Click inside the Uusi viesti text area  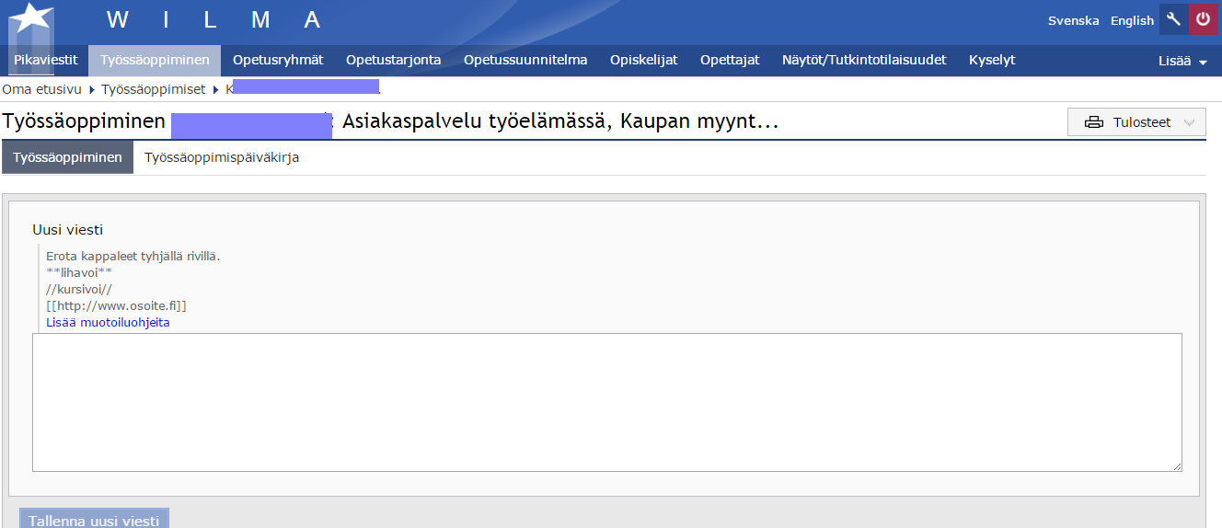607,403
